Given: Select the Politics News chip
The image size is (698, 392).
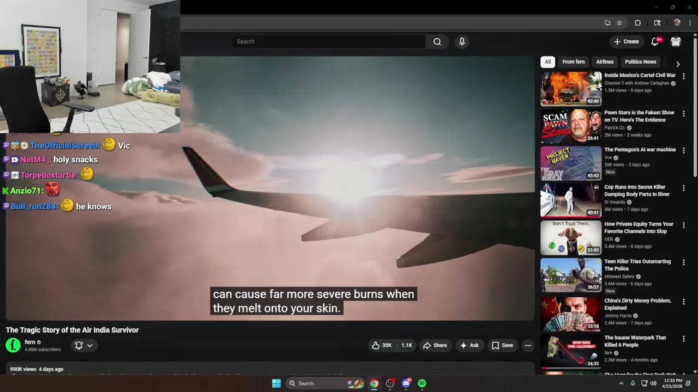Looking at the screenshot, I should click(x=640, y=62).
